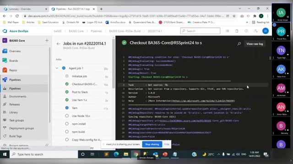This screenshot has height=164, width=293.
Task: Click the Microsoft help link in the log
Action: [203, 101]
